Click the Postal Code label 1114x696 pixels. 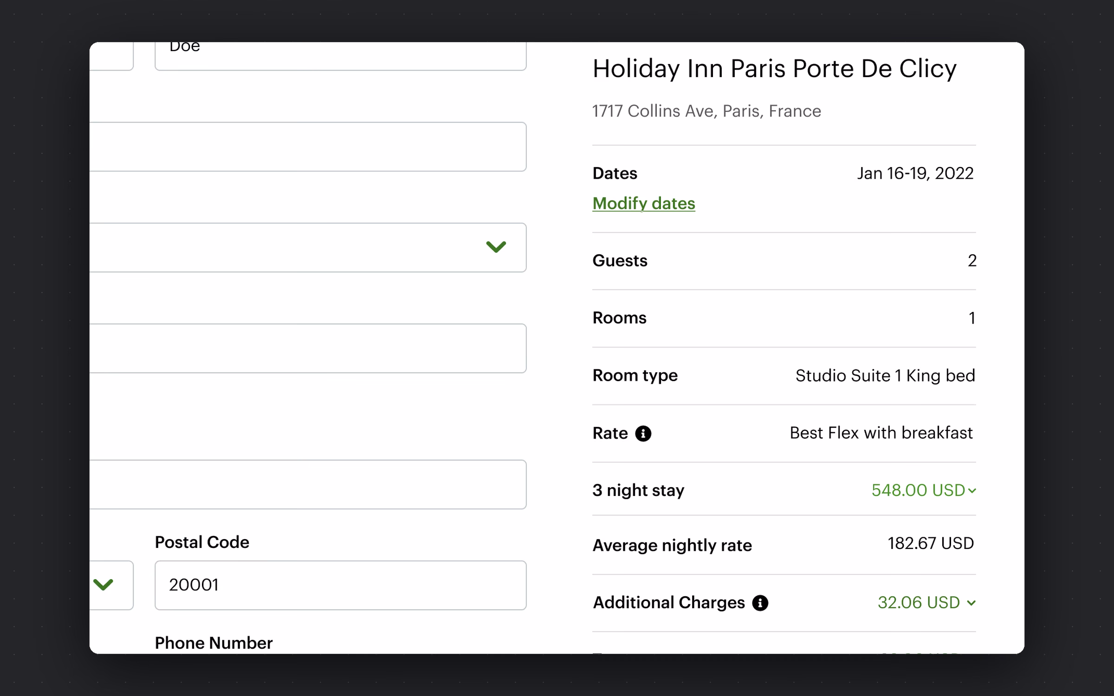point(202,542)
